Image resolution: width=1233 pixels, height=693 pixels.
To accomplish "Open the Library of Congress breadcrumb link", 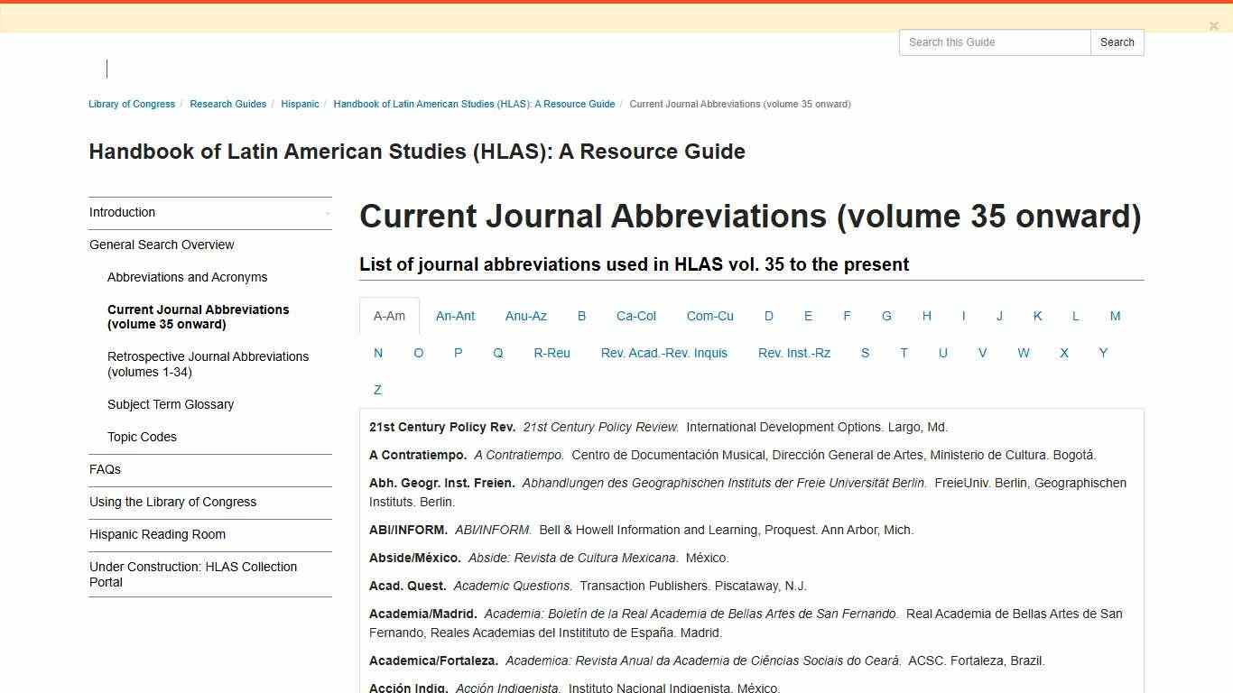I will [x=131, y=104].
